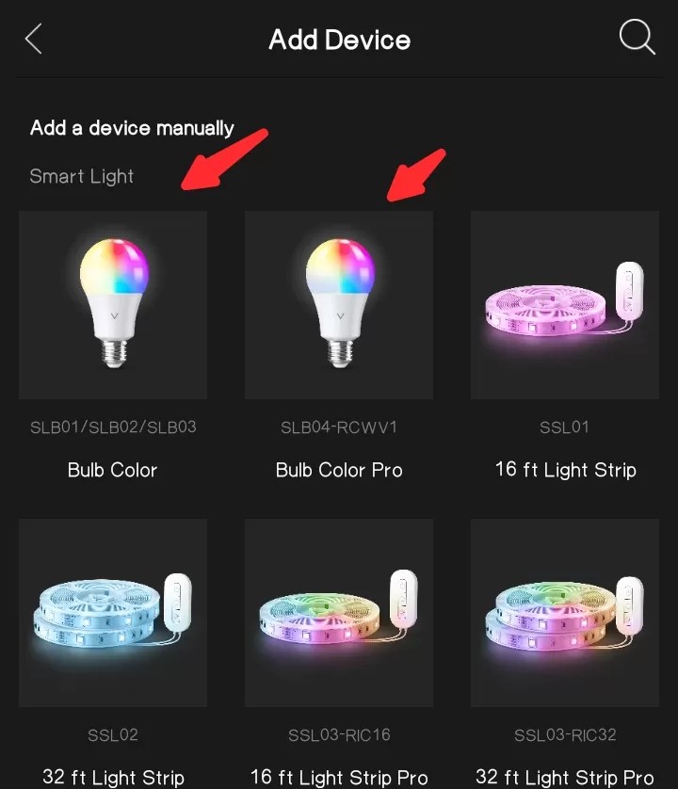Tap the 32 ft Light Strip Pro label
The image size is (678, 789).
565,778
